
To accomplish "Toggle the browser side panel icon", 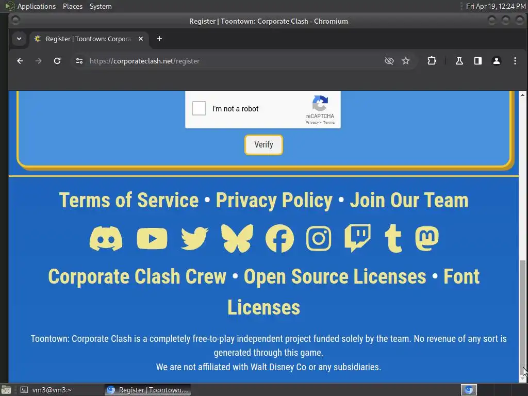I will coord(478,61).
